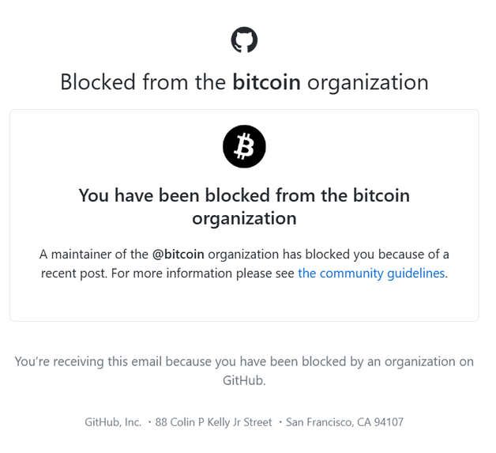Viewport: 496px width, 453px height.
Task: Click 'San Francisco, CA 94107' footer text
Action: (344, 422)
